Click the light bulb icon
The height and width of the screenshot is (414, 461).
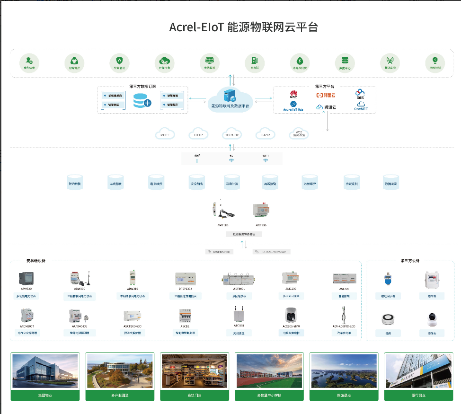coord(434,61)
